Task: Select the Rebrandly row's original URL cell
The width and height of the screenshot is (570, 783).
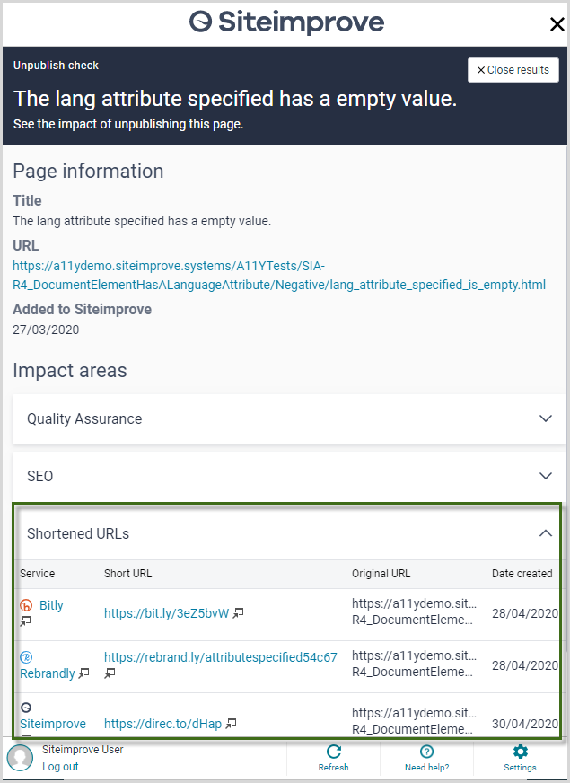Action: [414, 664]
